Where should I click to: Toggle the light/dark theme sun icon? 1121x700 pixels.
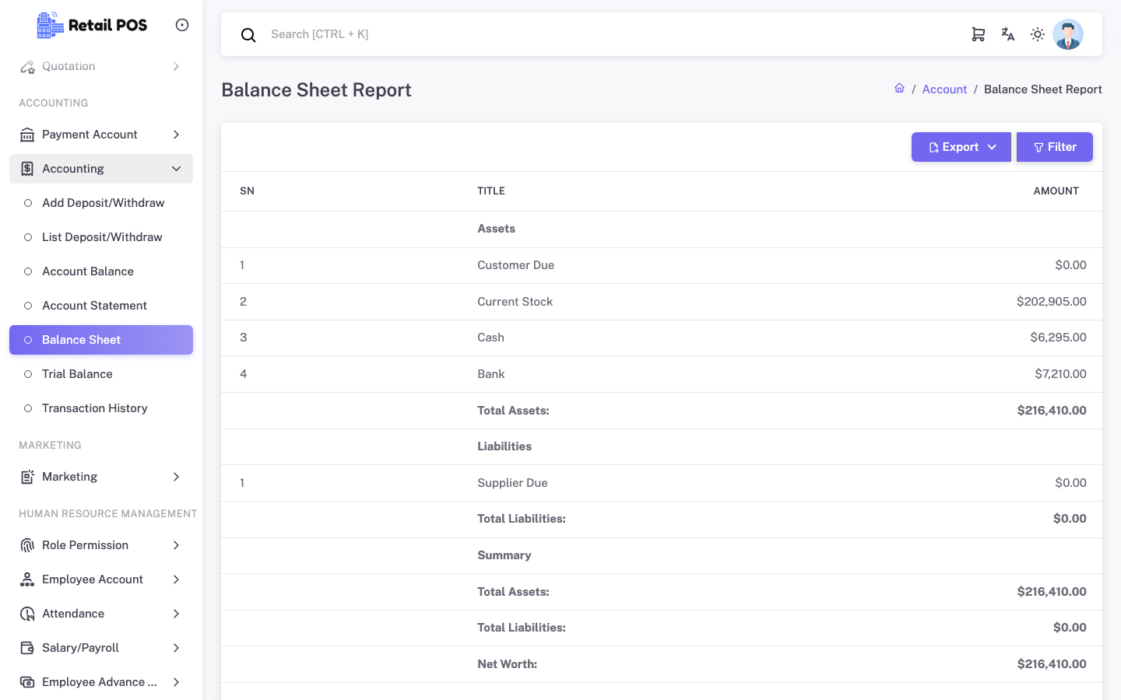(x=1038, y=34)
